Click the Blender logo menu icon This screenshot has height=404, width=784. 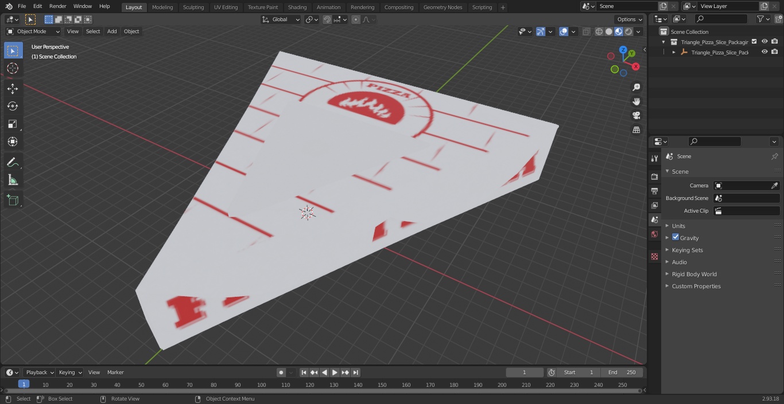(8, 6)
